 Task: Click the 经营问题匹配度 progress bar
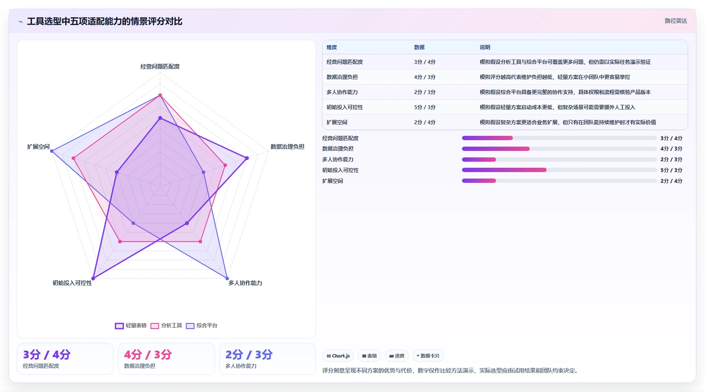(x=560, y=138)
